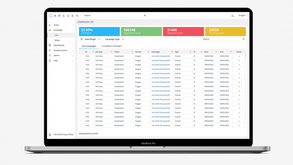The image size is (293, 165).
Task: Click the CAMPAIGN LIST heading
Action: pyautogui.click(x=86, y=22)
